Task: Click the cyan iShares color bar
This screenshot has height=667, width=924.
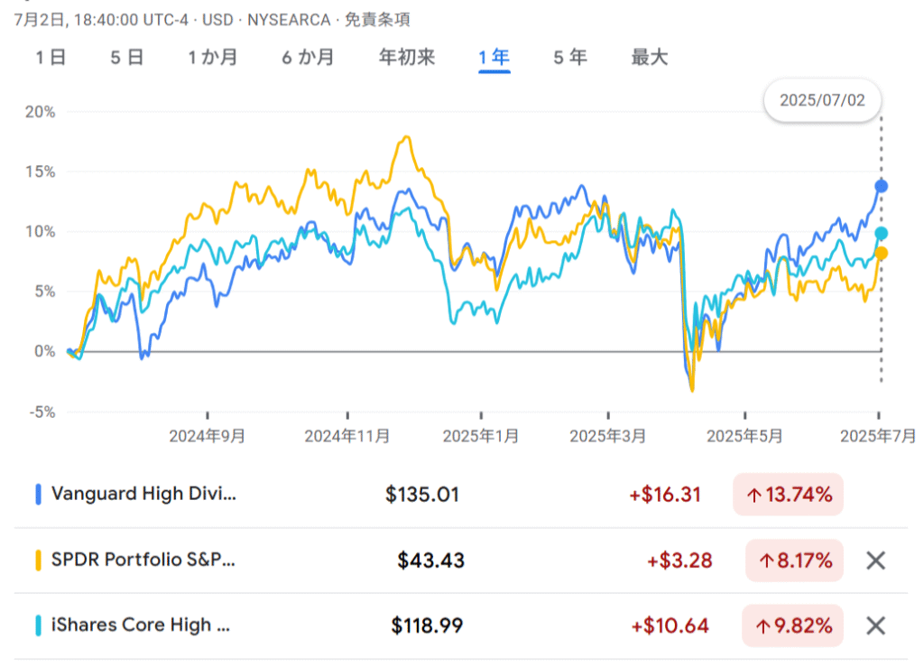Action: pyautogui.click(x=38, y=625)
